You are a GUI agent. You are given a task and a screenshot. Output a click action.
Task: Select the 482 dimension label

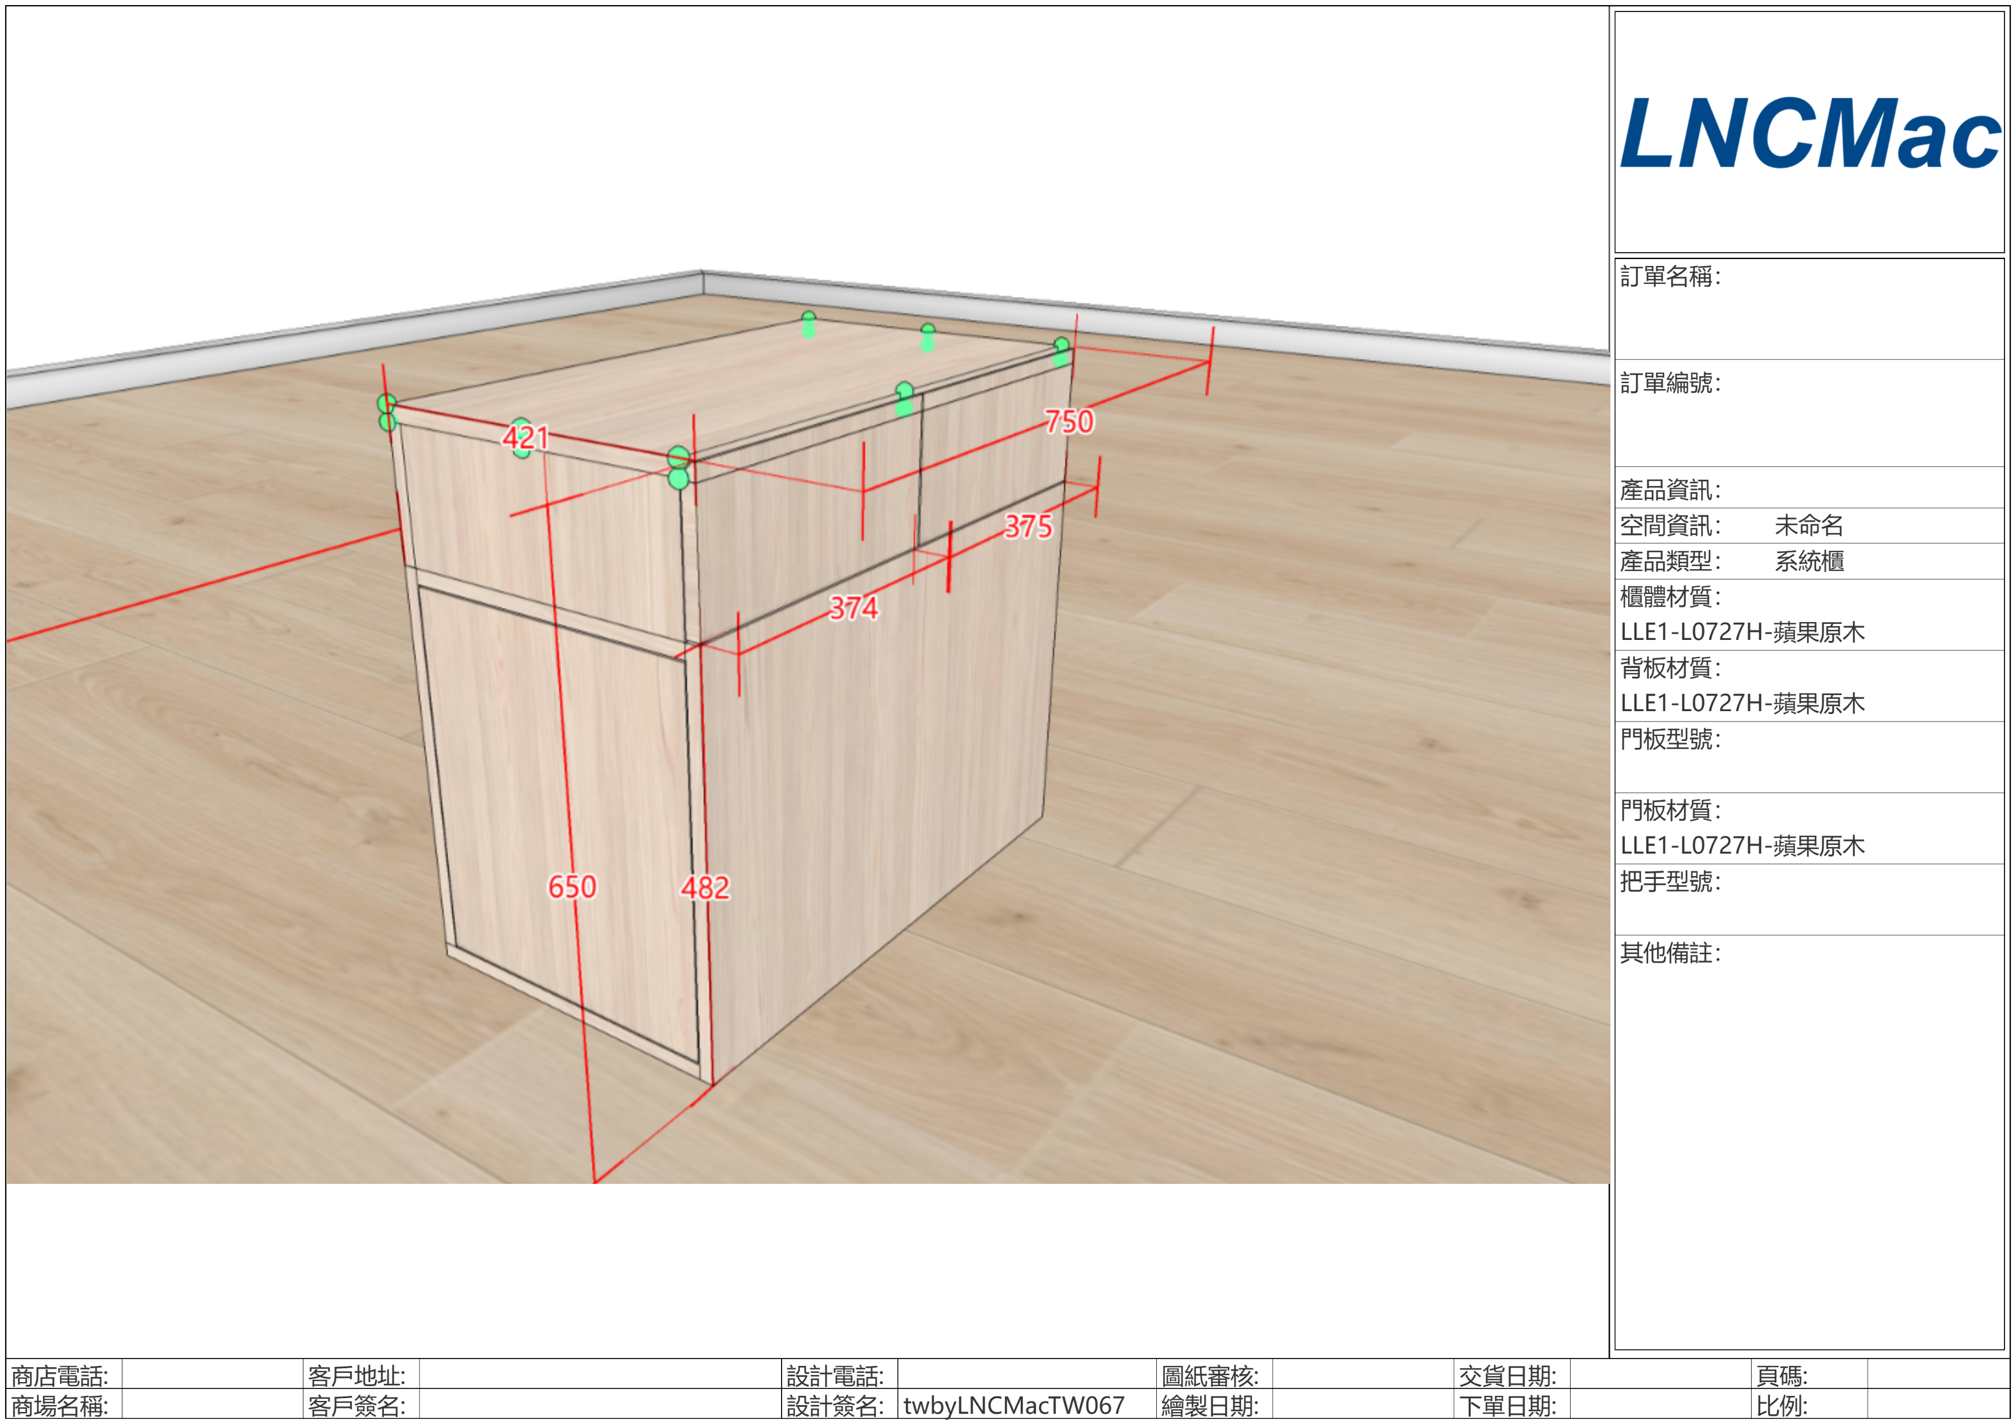(705, 888)
